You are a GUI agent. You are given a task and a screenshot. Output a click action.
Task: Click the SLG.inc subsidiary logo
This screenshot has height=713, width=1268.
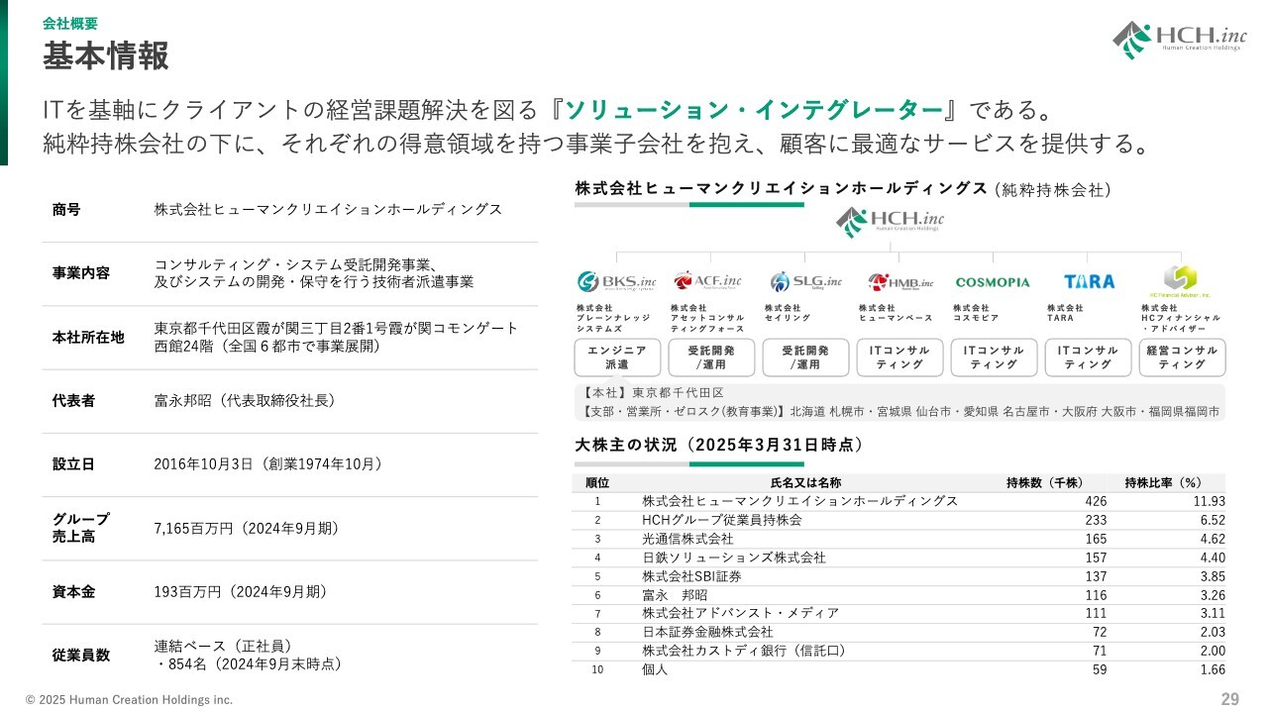[x=806, y=281]
